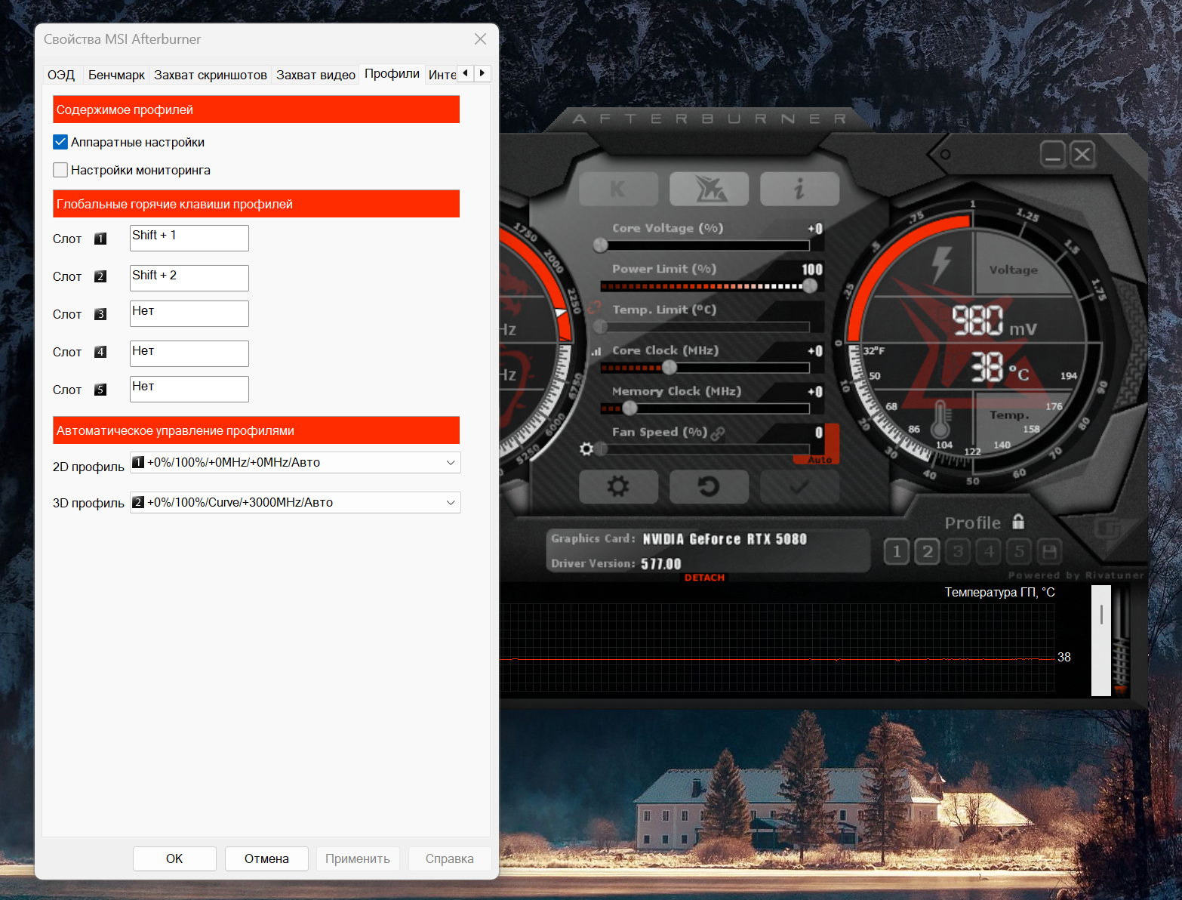The image size is (1182, 900).
Task: Click the driver version 577.00 value
Action: tap(661, 564)
